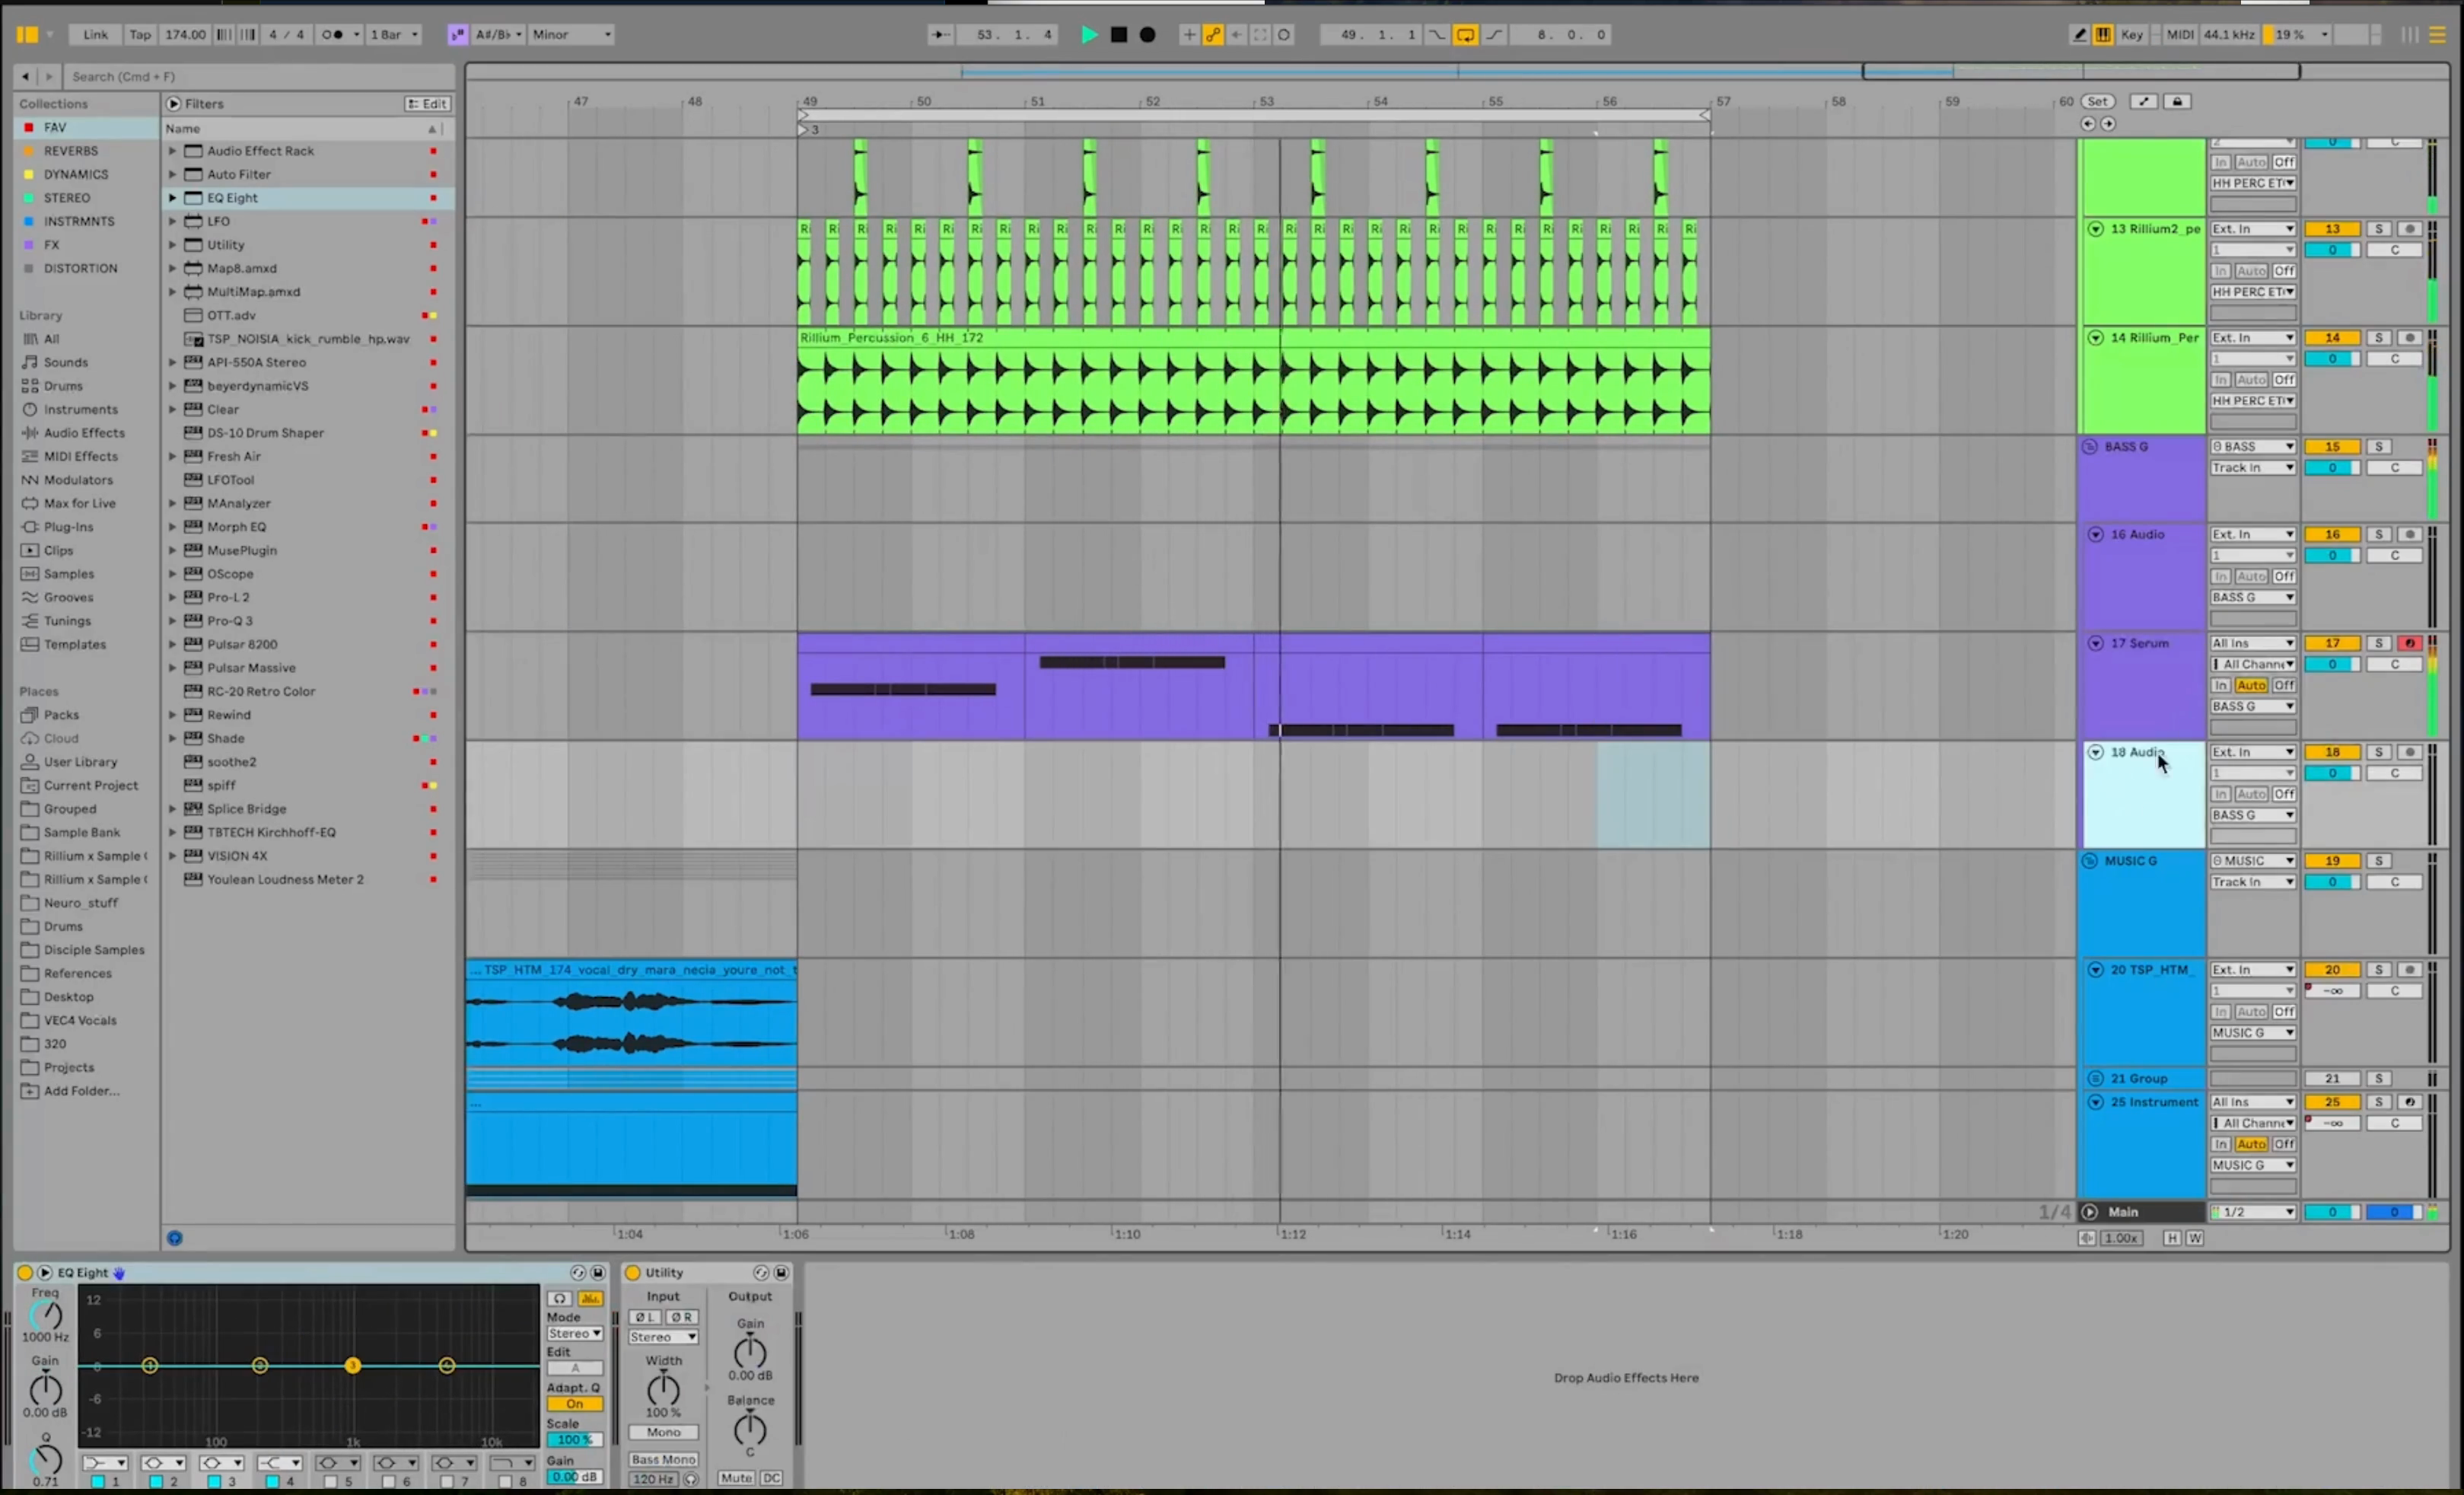Click the Edit button beside Filters
The image size is (2464, 1495).
click(428, 104)
